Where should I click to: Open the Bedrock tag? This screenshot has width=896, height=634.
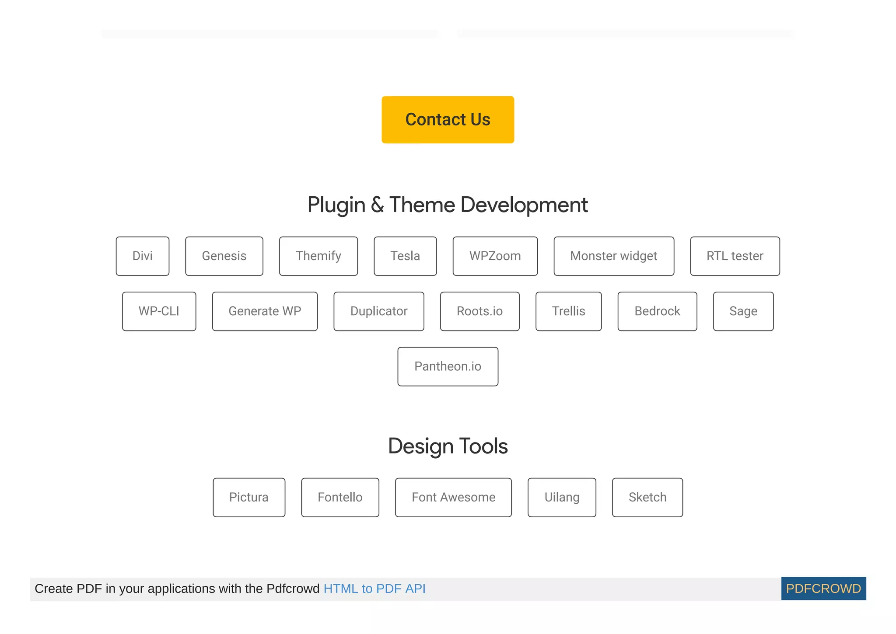657,311
